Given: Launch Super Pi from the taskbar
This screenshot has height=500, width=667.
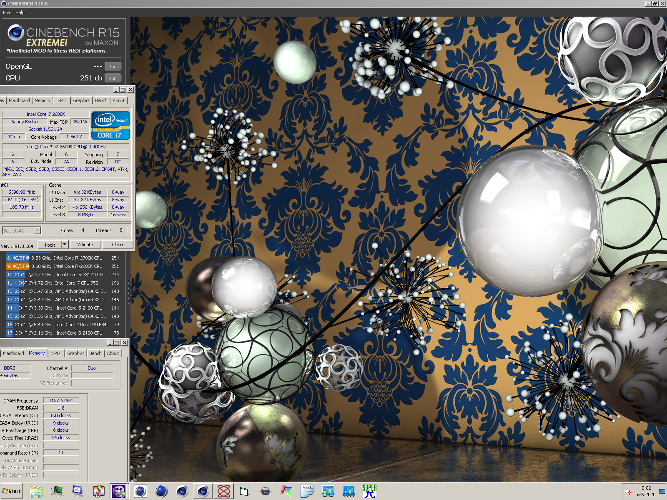Looking at the screenshot, I should coord(369,492).
